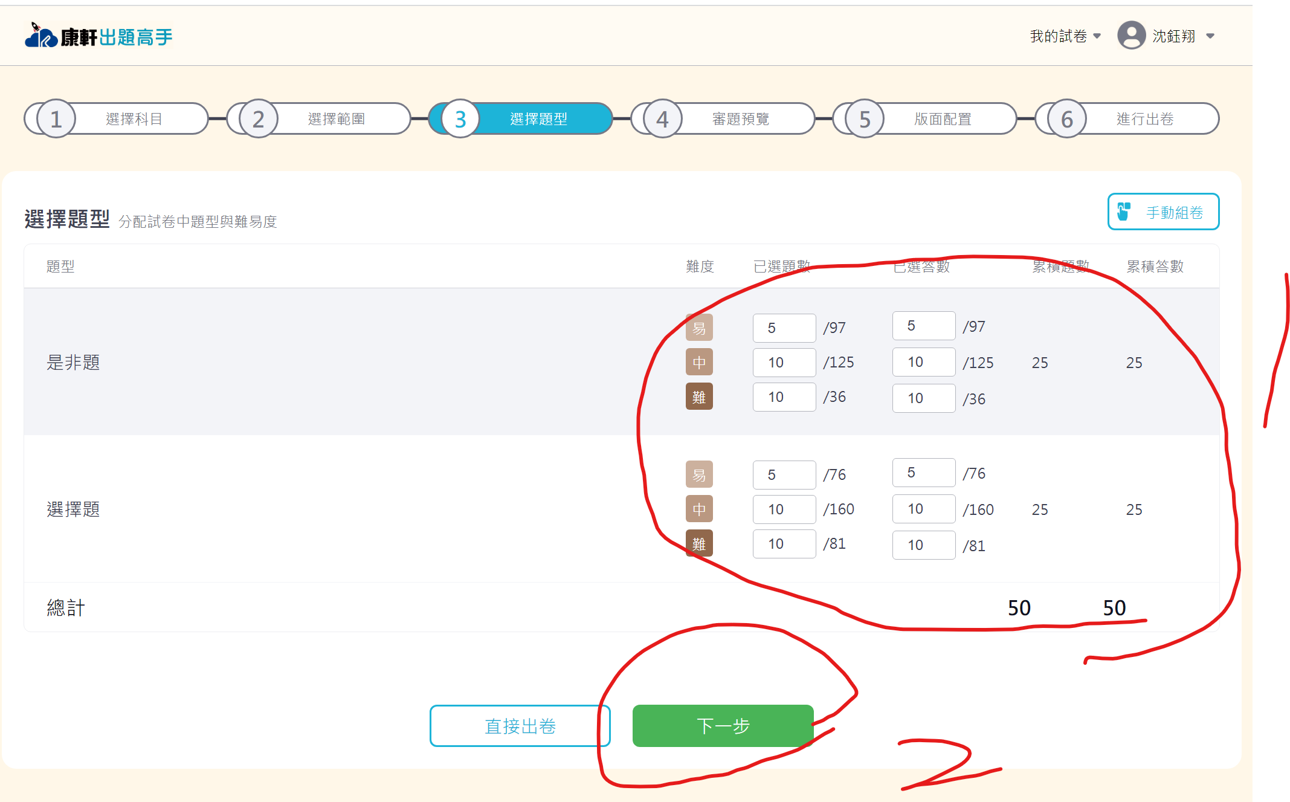Viewport: 1290px width, 802px height.
Task: Click the 手動組卷 button
Action: tap(1163, 212)
